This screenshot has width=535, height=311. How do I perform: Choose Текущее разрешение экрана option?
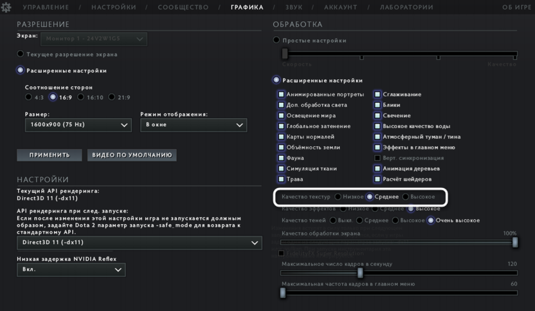pos(21,54)
